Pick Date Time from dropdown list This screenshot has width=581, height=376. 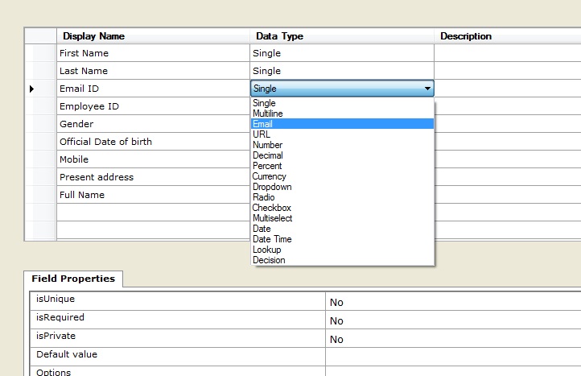point(272,239)
